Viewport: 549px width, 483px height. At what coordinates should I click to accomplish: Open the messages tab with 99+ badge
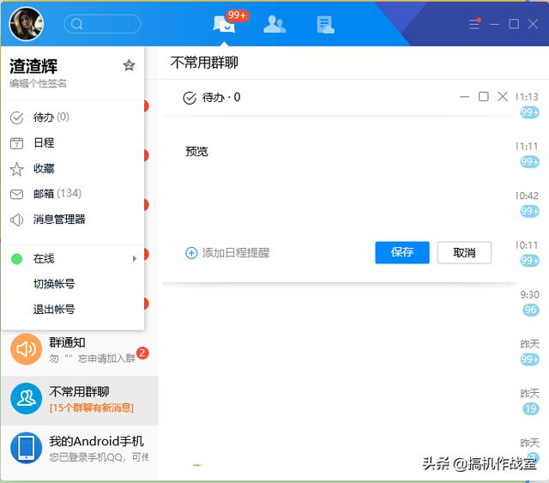(x=224, y=24)
